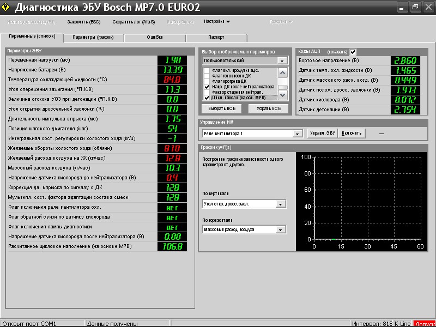The image size is (436, 327).
Task: Click the Выбрать ВСЕ button
Action: (222, 108)
